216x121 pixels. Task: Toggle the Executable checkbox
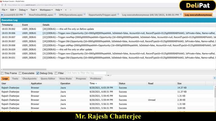coord(20,73)
